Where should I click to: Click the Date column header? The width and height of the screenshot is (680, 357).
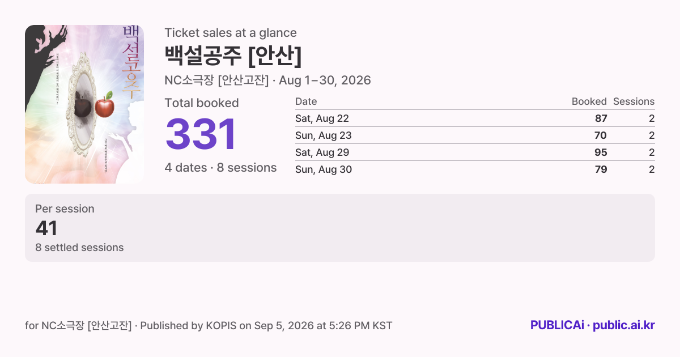[x=306, y=101]
